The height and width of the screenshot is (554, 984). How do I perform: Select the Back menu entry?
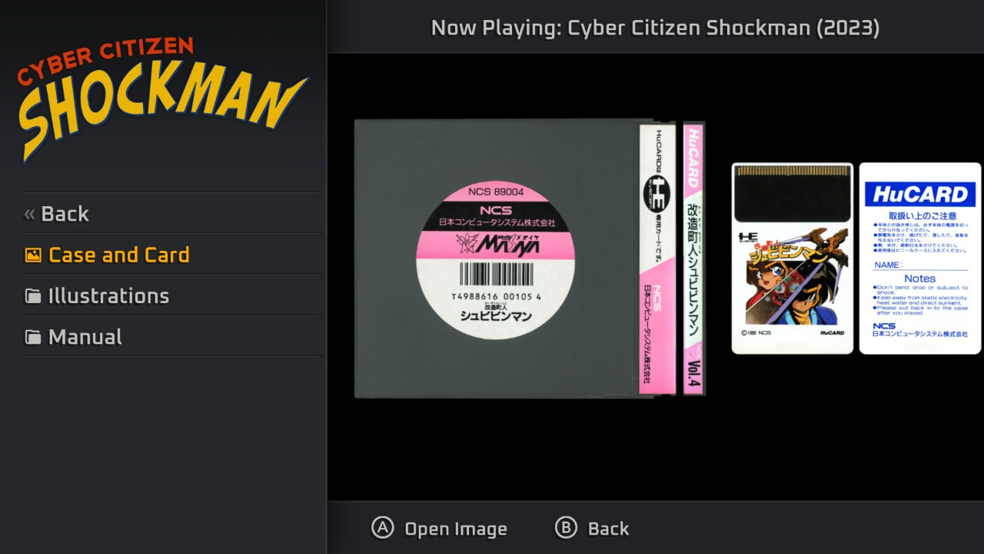click(171, 213)
